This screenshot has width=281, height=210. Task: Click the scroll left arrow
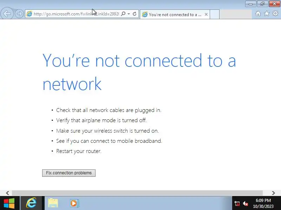point(7,193)
